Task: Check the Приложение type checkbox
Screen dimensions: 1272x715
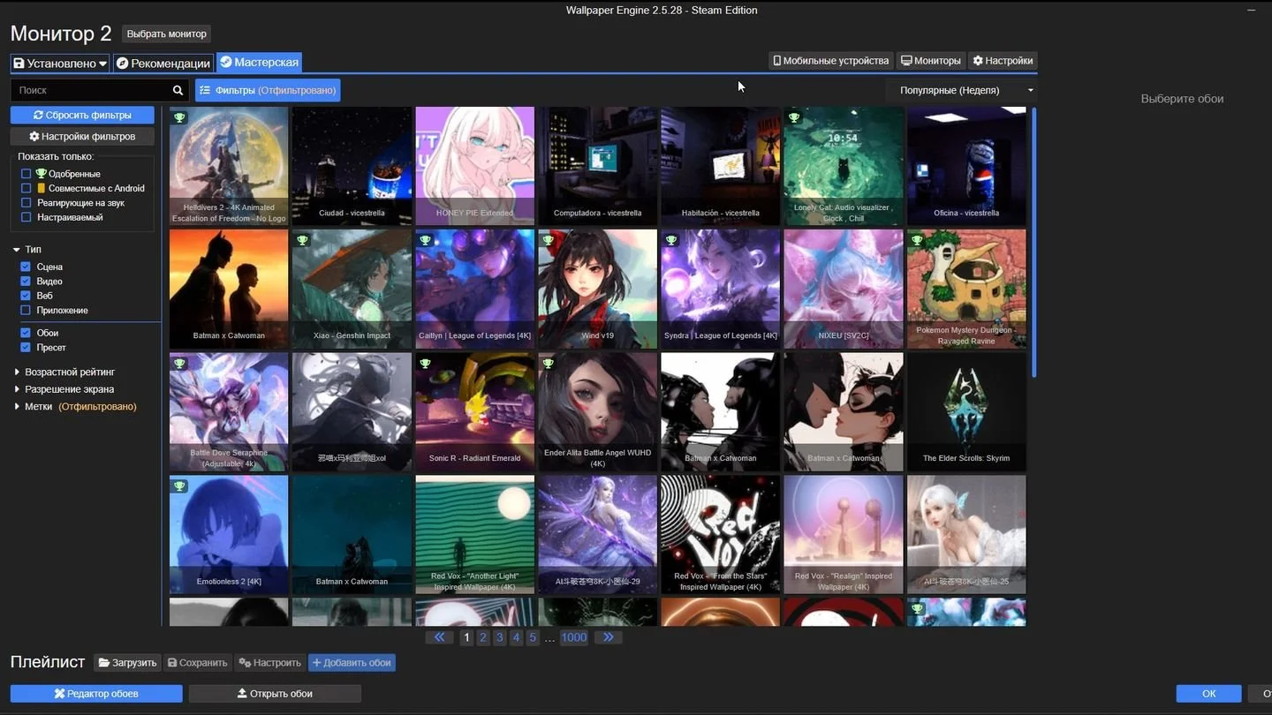Action: pyautogui.click(x=26, y=311)
